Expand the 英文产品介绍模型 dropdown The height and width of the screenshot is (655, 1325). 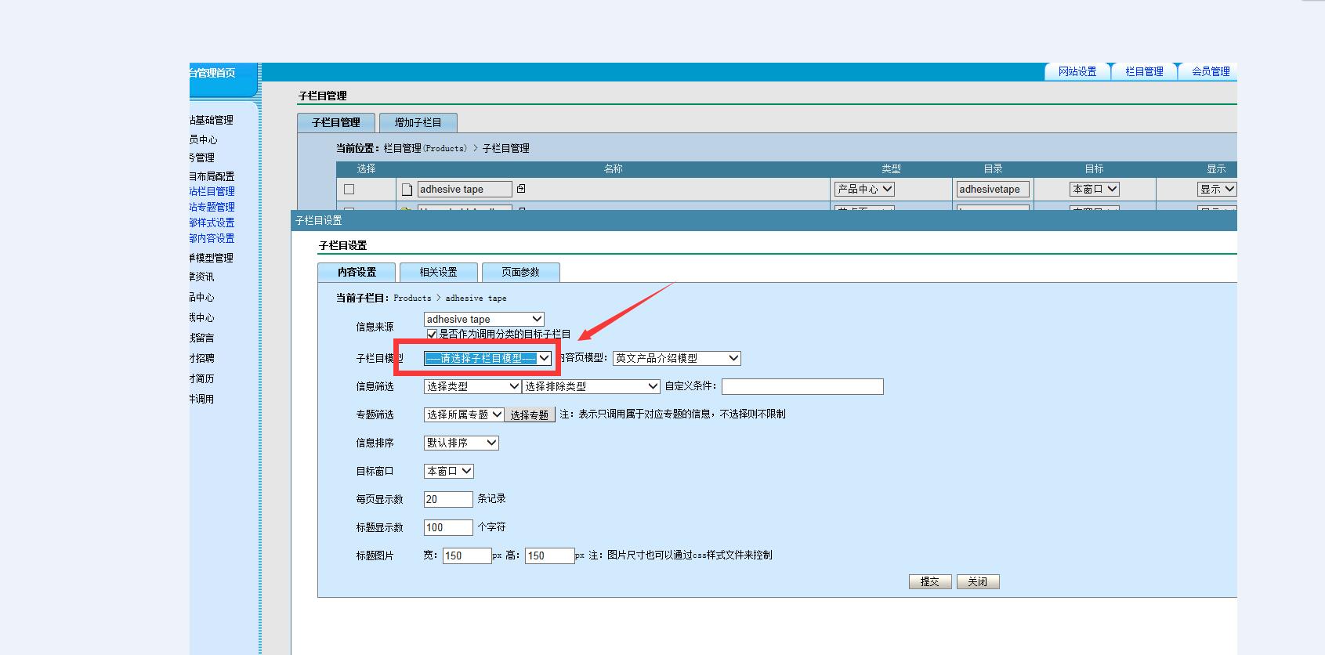pyautogui.click(x=676, y=358)
